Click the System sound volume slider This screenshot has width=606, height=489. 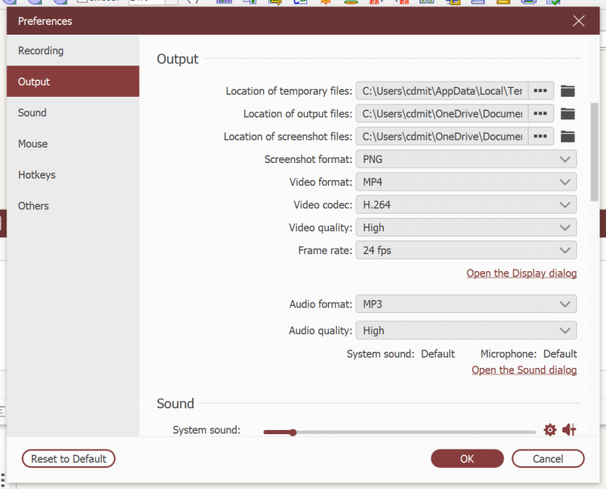pos(399,432)
